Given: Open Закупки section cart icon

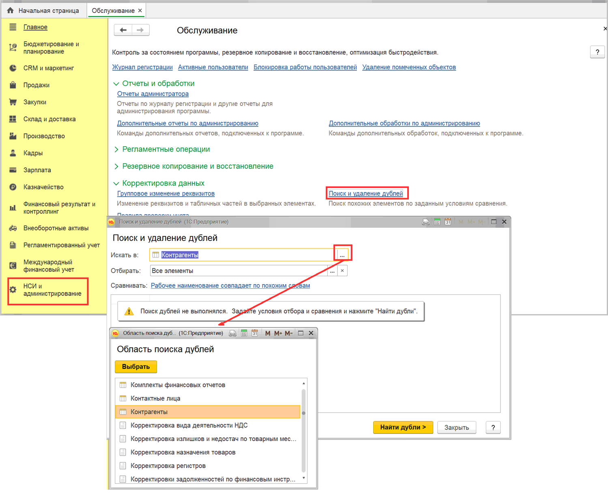Looking at the screenshot, I should coord(13,102).
